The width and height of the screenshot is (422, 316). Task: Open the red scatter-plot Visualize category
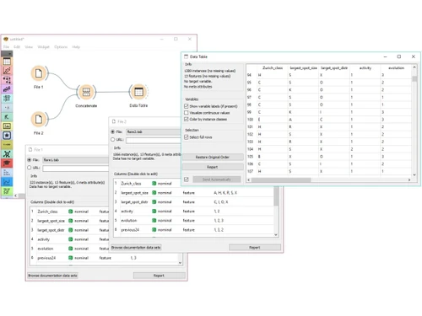(7, 71)
